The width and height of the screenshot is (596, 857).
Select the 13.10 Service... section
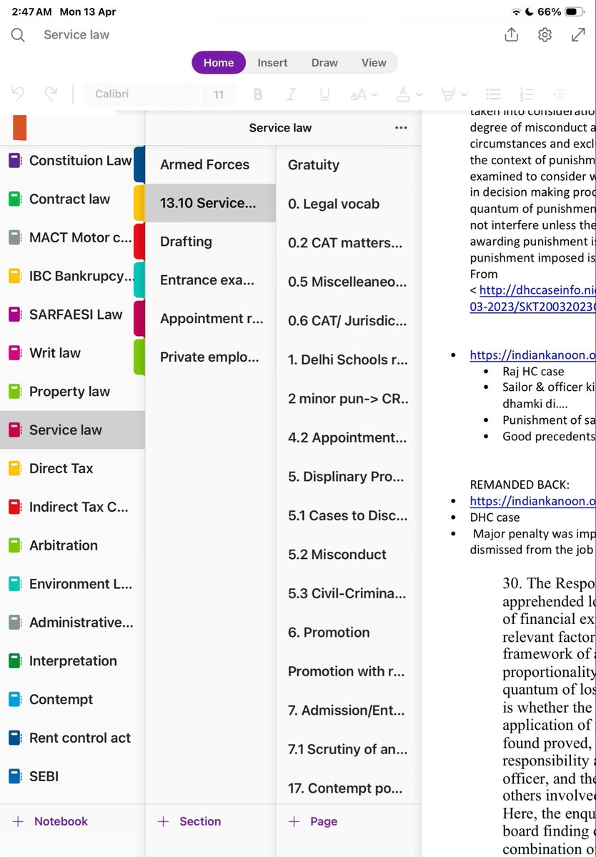[x=210, y=203]
